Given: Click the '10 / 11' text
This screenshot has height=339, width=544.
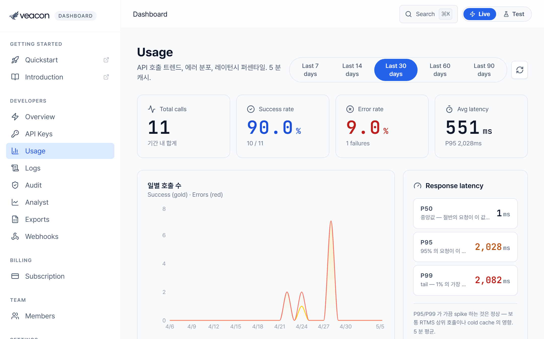Looking at the screenshot, I should pyautogui.click(x=255, y=143).
